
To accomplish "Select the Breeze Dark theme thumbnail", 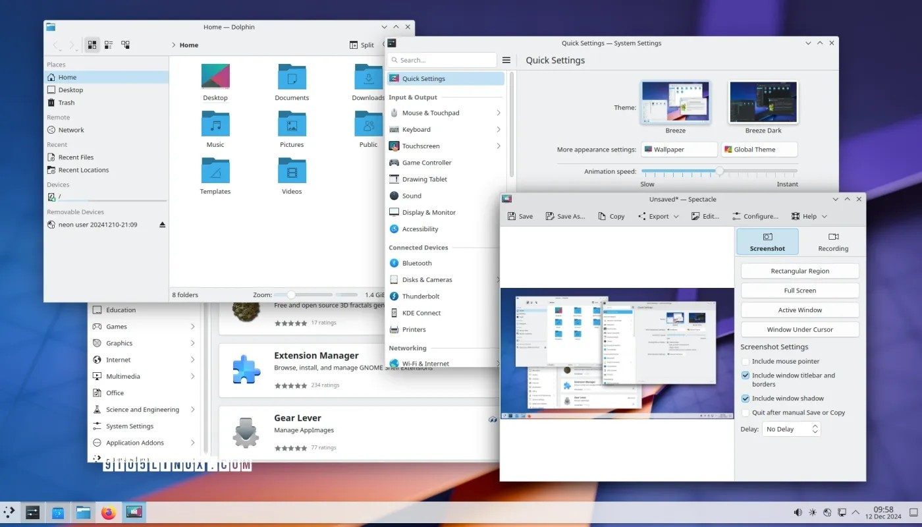I will click(763, 101).
